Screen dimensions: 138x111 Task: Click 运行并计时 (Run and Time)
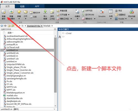click(x=88, y=15)
